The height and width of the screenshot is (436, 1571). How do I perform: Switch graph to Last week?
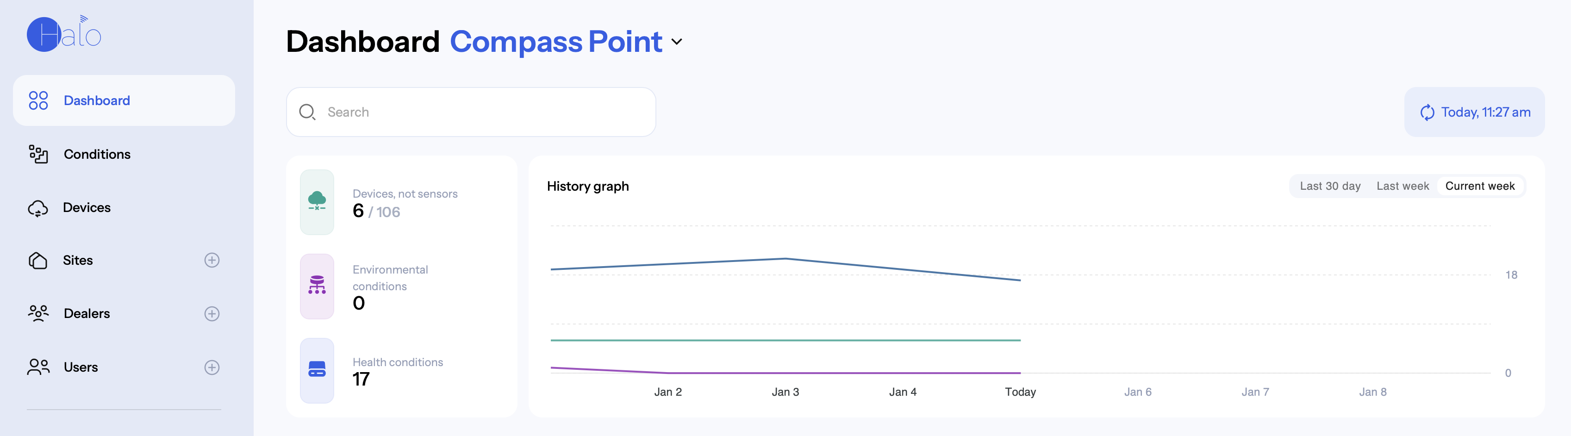(1403, 186)
